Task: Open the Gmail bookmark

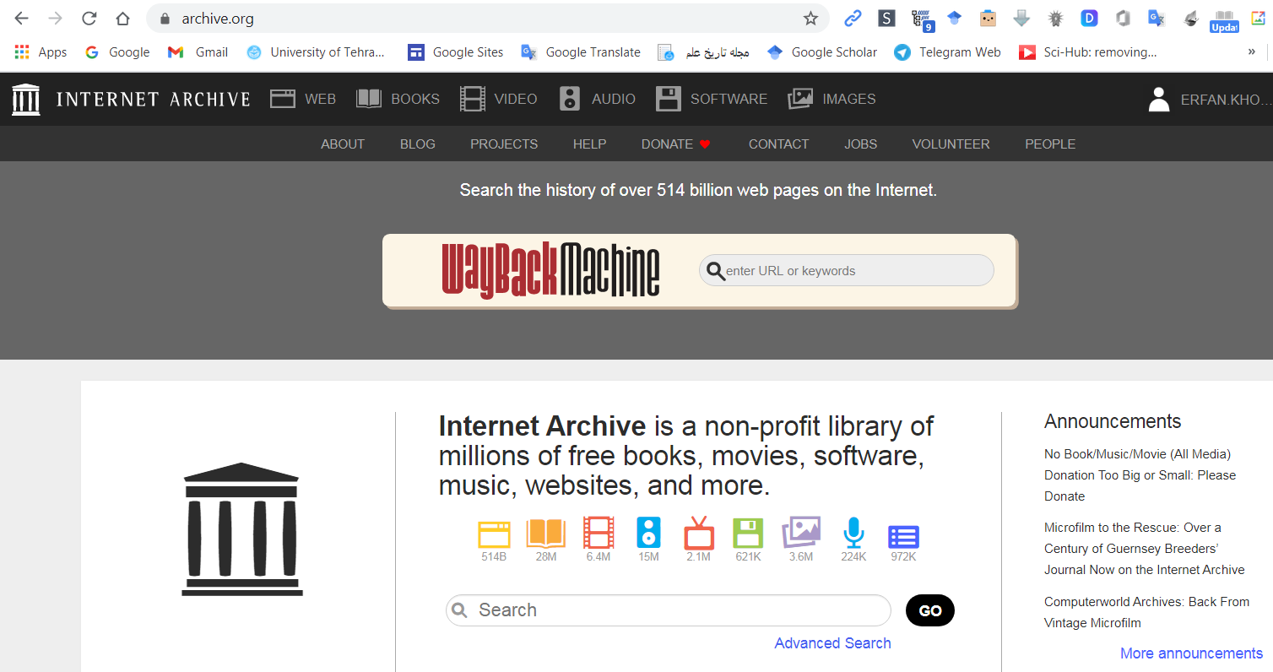Action: [x=198, y=52]
